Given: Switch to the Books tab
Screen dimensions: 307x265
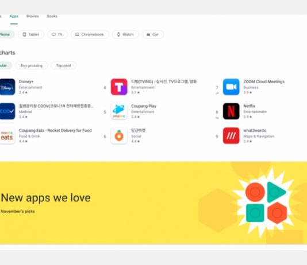Looking at the screenshot, I should coord(52,16).
